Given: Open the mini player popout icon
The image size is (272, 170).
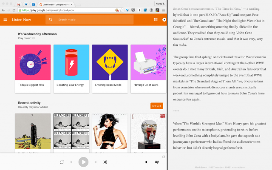Looking at the screenshot, I should (163, 157).
